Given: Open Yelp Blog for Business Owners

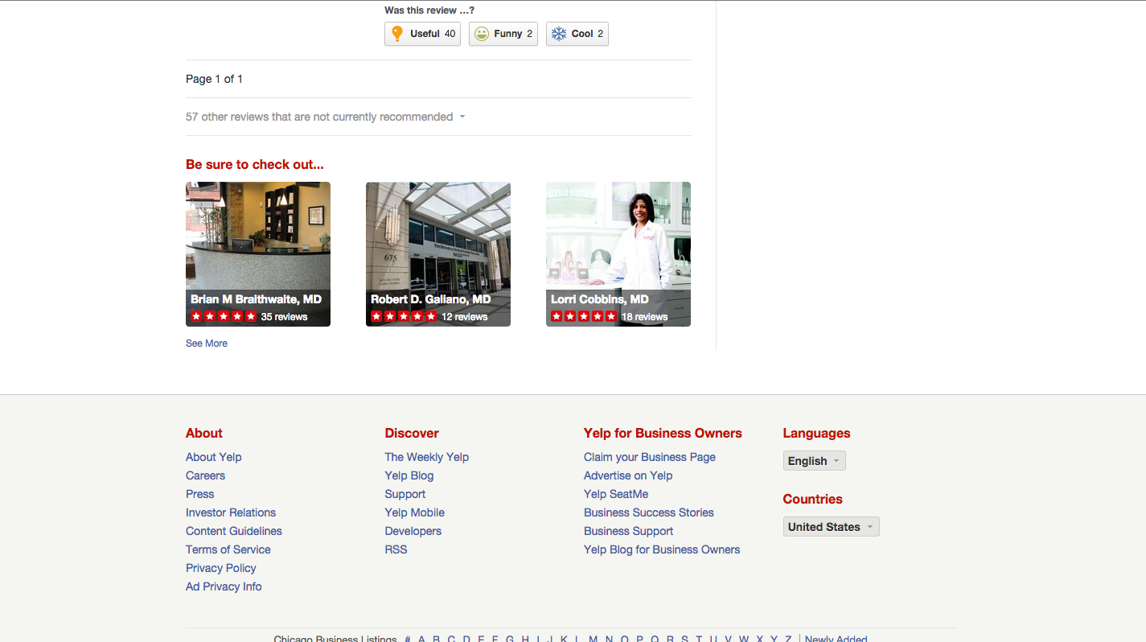Looking at the screenshot, I should click(x=662, y=549).
